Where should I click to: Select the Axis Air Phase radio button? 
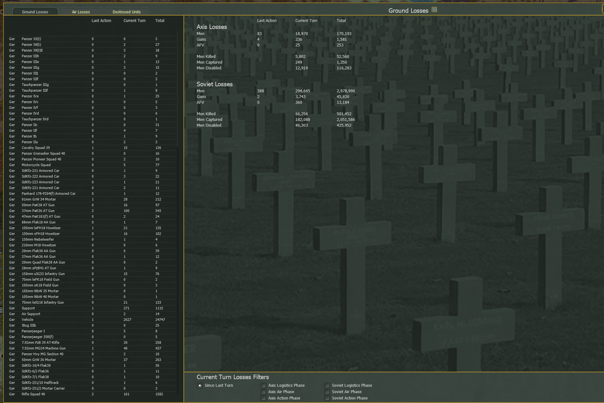coord(263,392)
